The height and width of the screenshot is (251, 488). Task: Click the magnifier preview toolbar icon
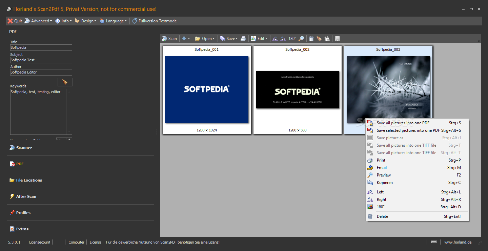click(301, 39)
